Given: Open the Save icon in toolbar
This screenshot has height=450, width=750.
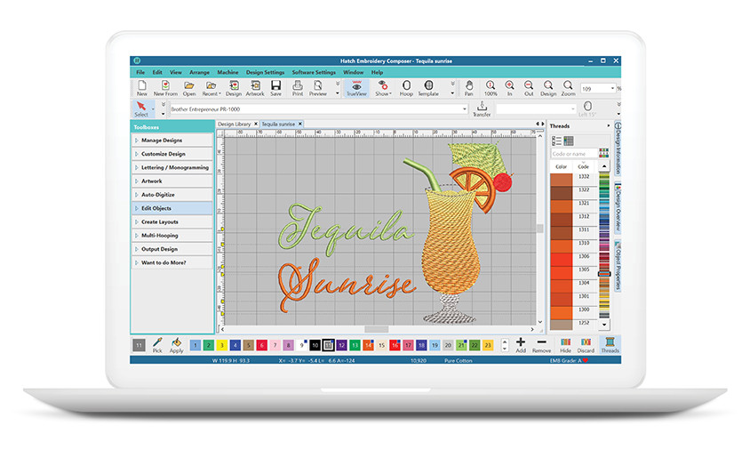Looking at the screenshot, I should click(275, 88).
